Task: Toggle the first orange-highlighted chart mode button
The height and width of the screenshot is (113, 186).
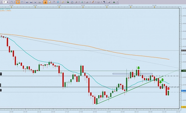Action: point(18,2)
